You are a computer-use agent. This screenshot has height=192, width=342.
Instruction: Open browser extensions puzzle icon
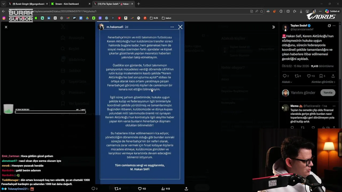click(x=281, y=11)
